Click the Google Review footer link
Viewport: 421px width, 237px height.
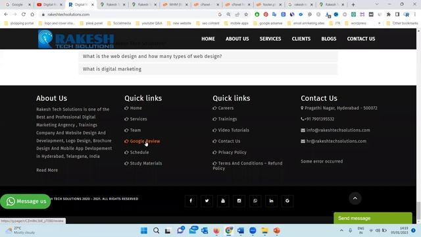[142, 141]
